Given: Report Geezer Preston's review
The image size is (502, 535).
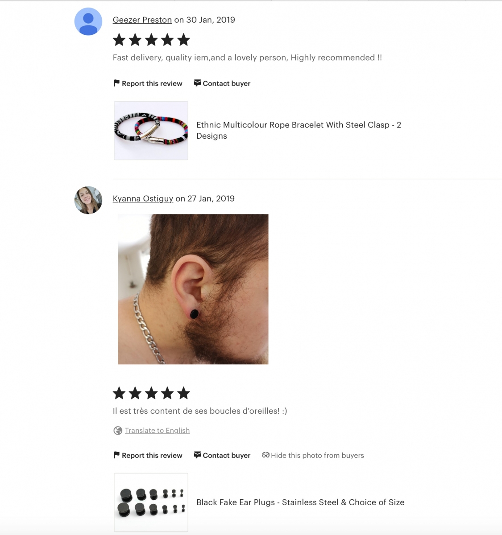Looking at the screenshot, I should (x=148, y=83).
